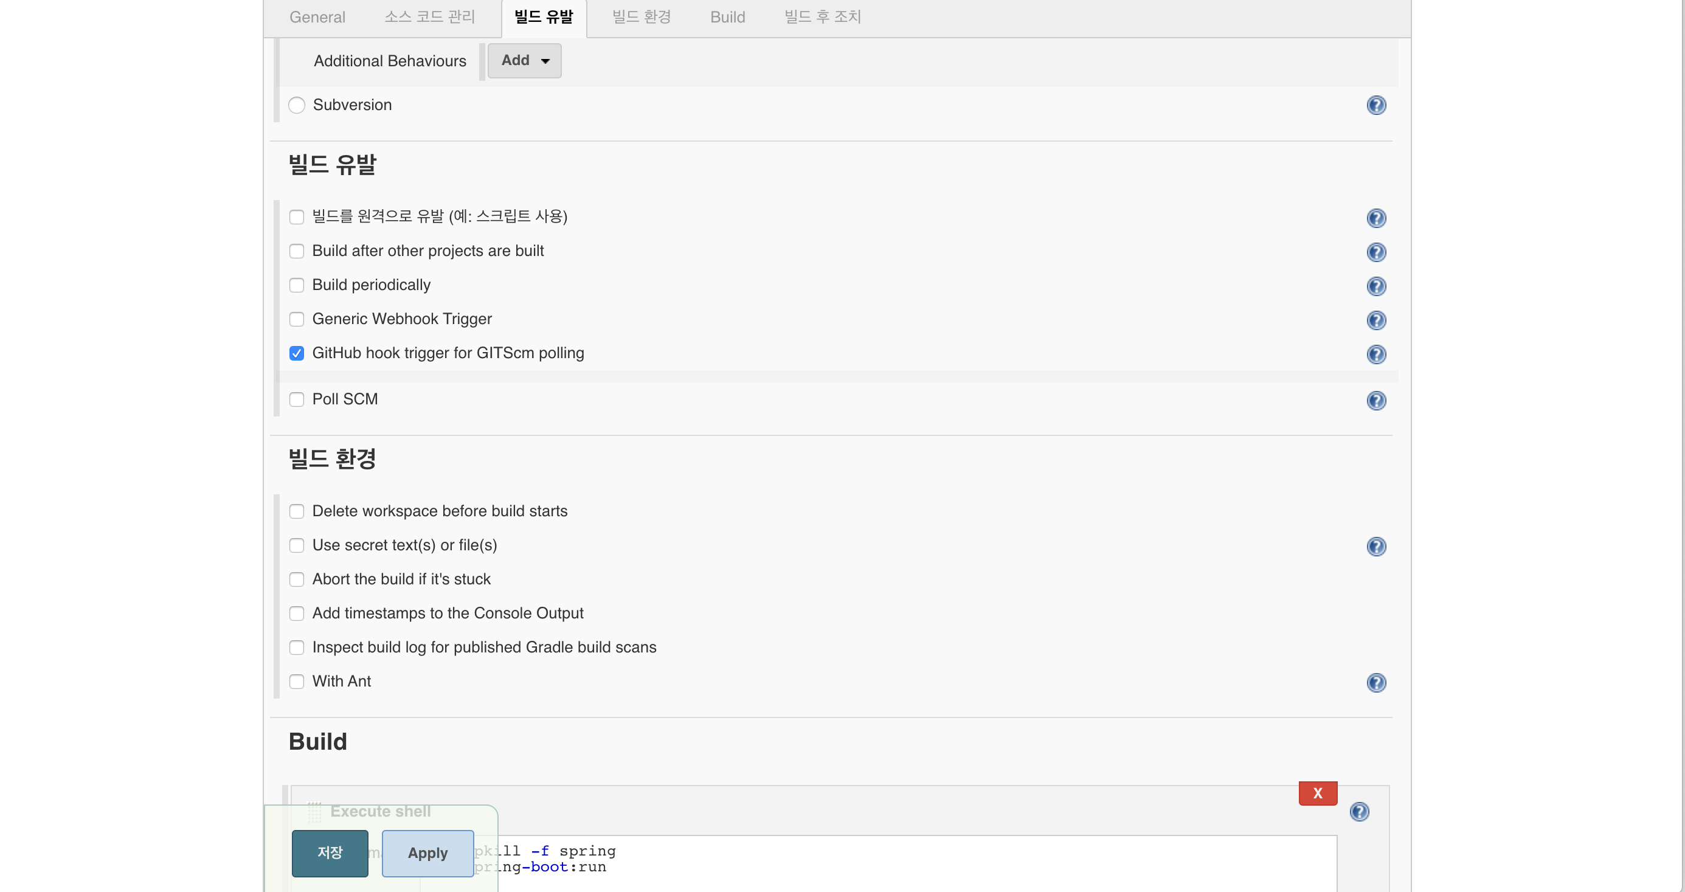Check Delete workspace before build starts
Viewport: 1685px width, 892px height.
pyautogui.click(x=296, y=511)
